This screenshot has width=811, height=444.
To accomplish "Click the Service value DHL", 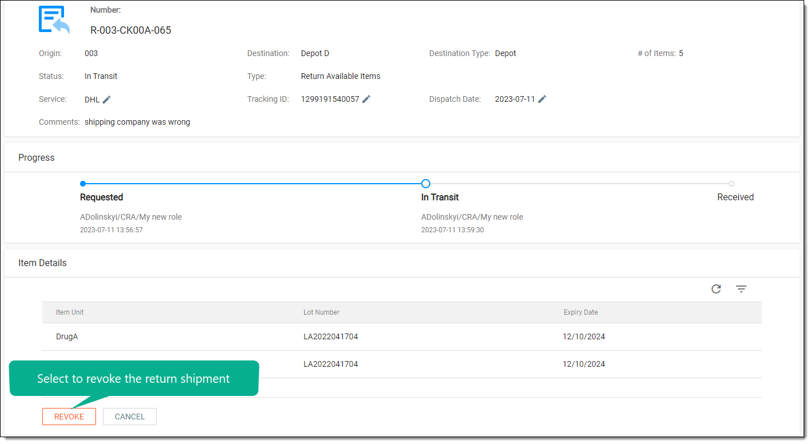I will click(92, 100).
